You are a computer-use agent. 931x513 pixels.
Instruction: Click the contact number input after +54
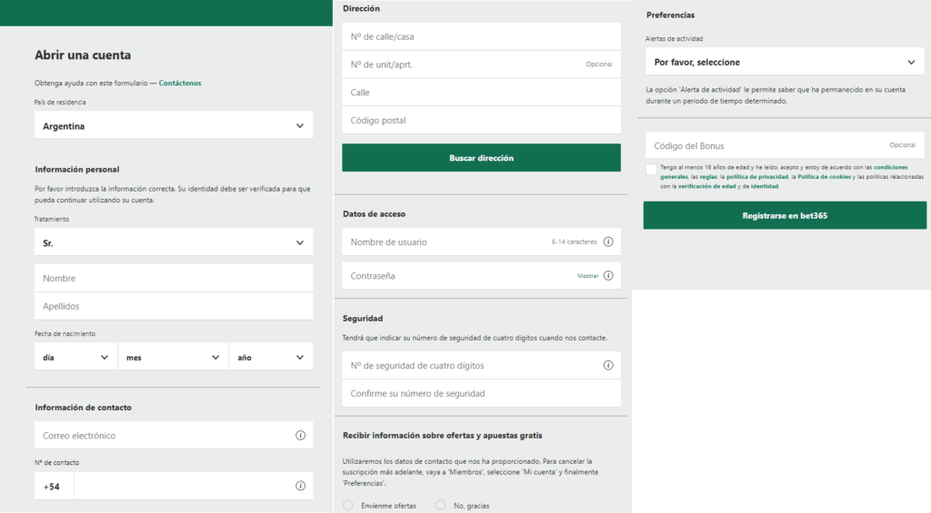194,487
